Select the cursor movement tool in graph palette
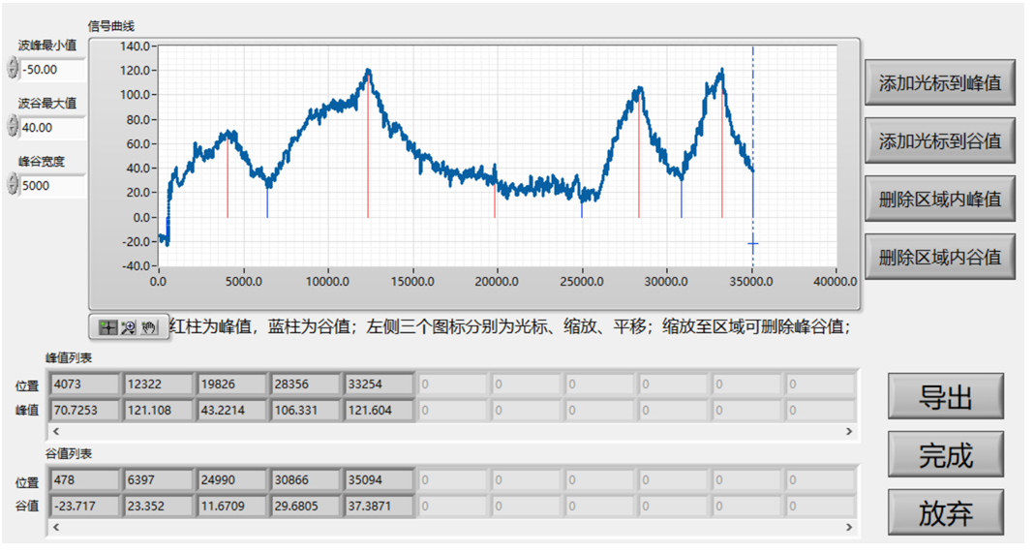1034x554 pixels. coord(108,327)
